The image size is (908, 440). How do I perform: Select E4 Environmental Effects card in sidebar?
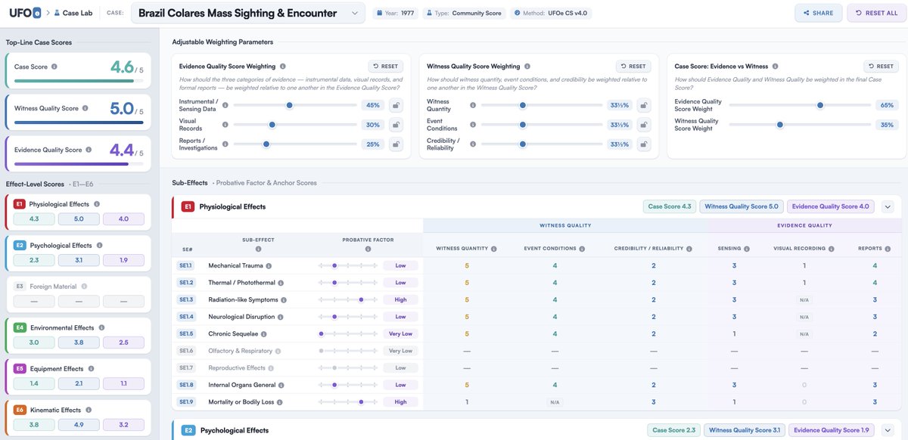point(79,335)
